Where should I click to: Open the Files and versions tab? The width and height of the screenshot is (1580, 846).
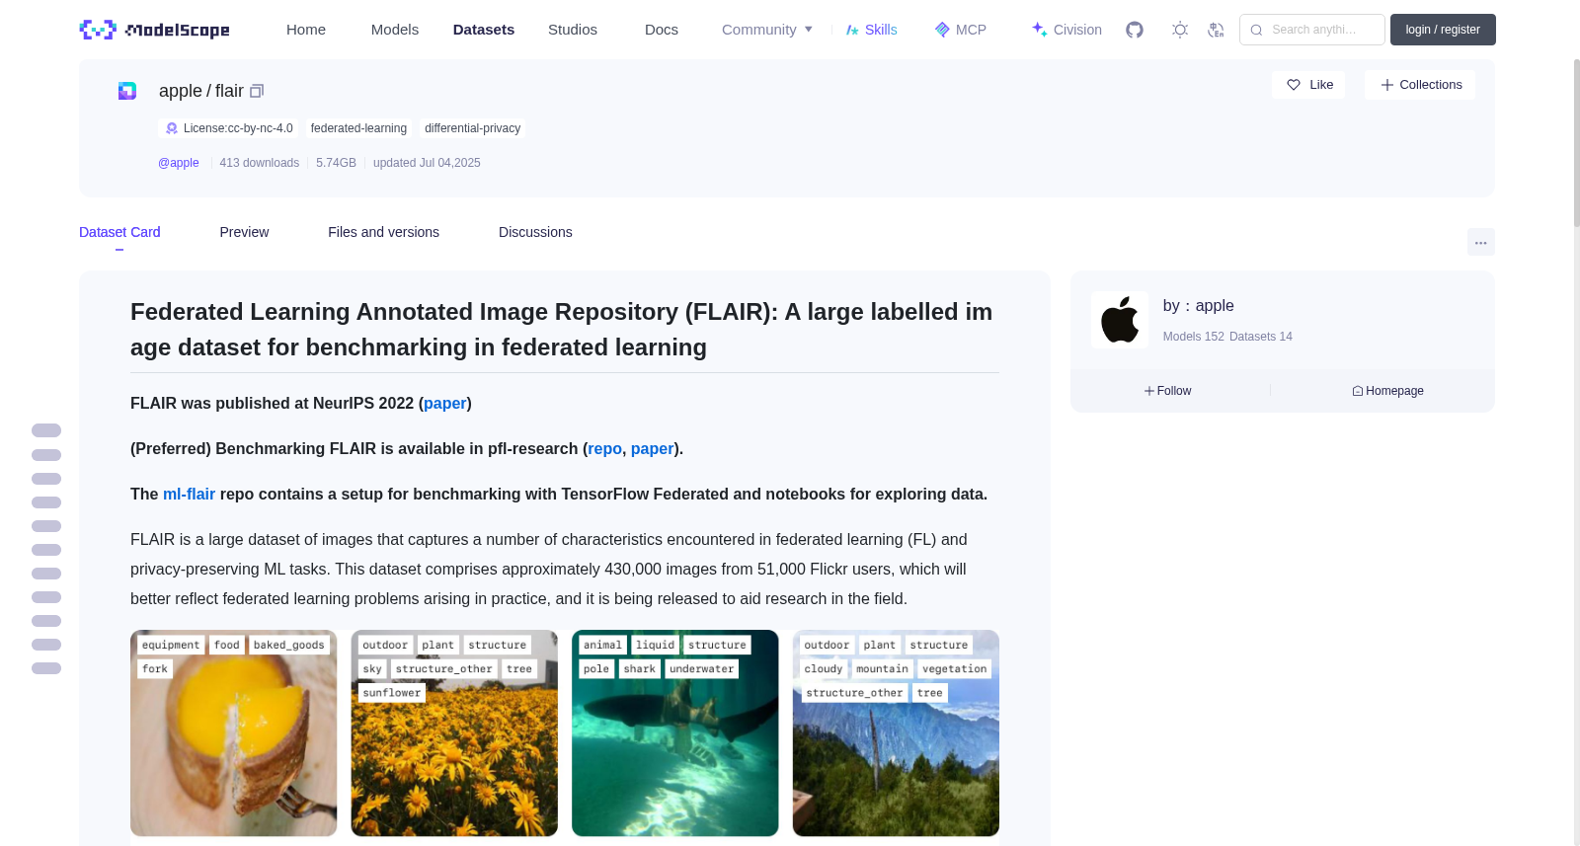(383, 232)
